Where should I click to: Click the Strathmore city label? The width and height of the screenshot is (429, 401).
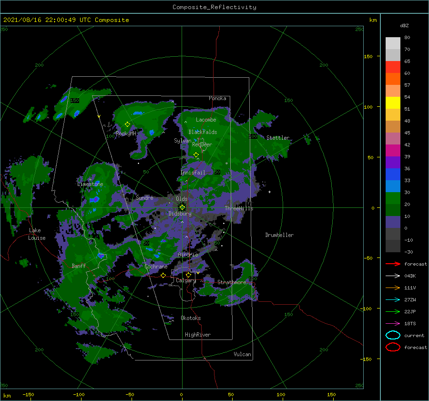(x=232, y=282)
